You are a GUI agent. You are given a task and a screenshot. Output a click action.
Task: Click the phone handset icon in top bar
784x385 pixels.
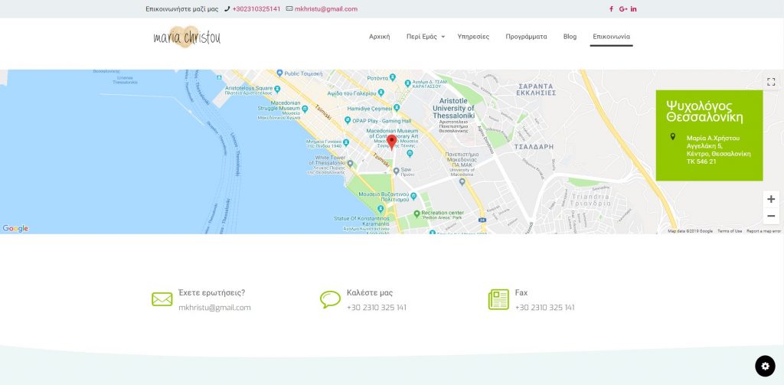point(227,9)
